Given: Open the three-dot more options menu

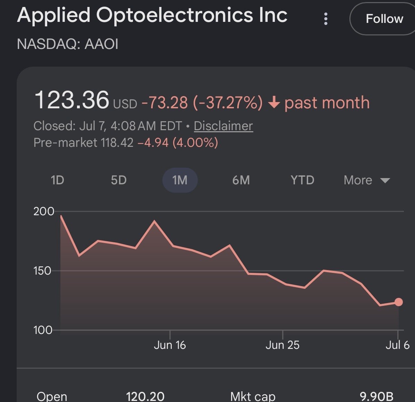Looking at the screenshot, I should [326, 19].
